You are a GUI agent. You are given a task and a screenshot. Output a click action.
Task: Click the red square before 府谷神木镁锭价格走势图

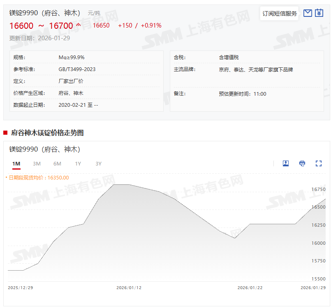tap(5, 133)
